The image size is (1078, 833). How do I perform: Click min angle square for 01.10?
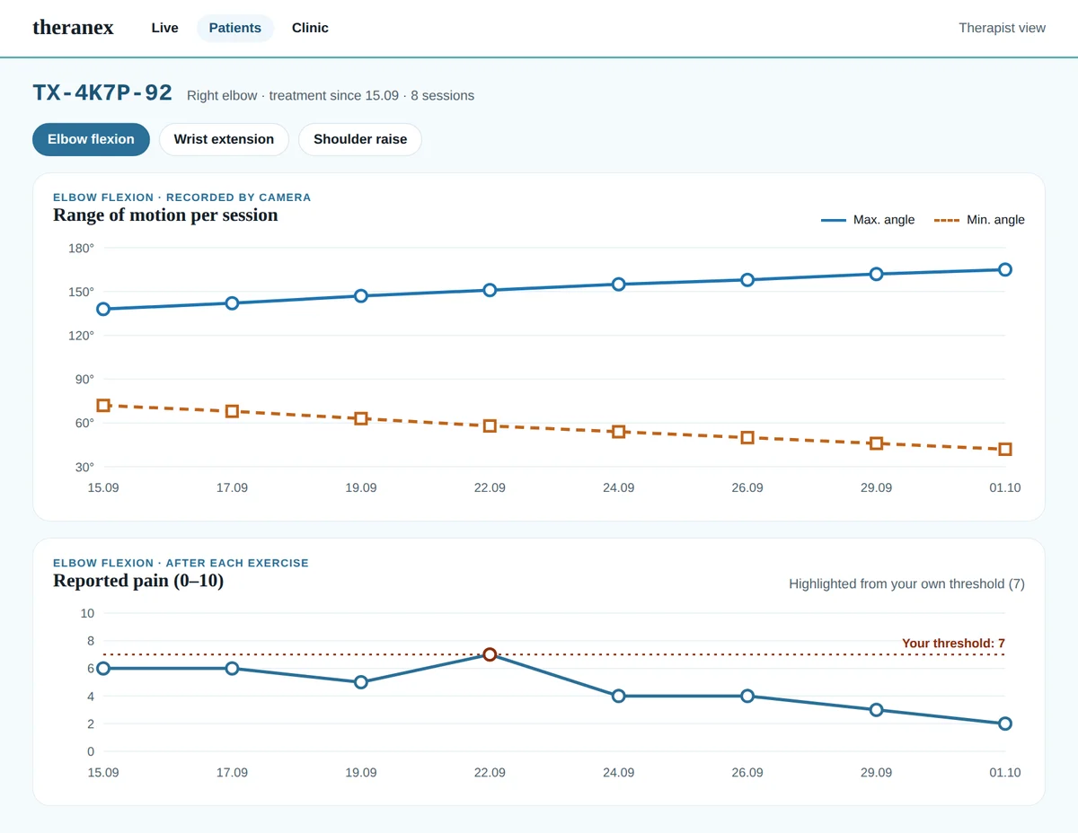(x=1005, y=449)
